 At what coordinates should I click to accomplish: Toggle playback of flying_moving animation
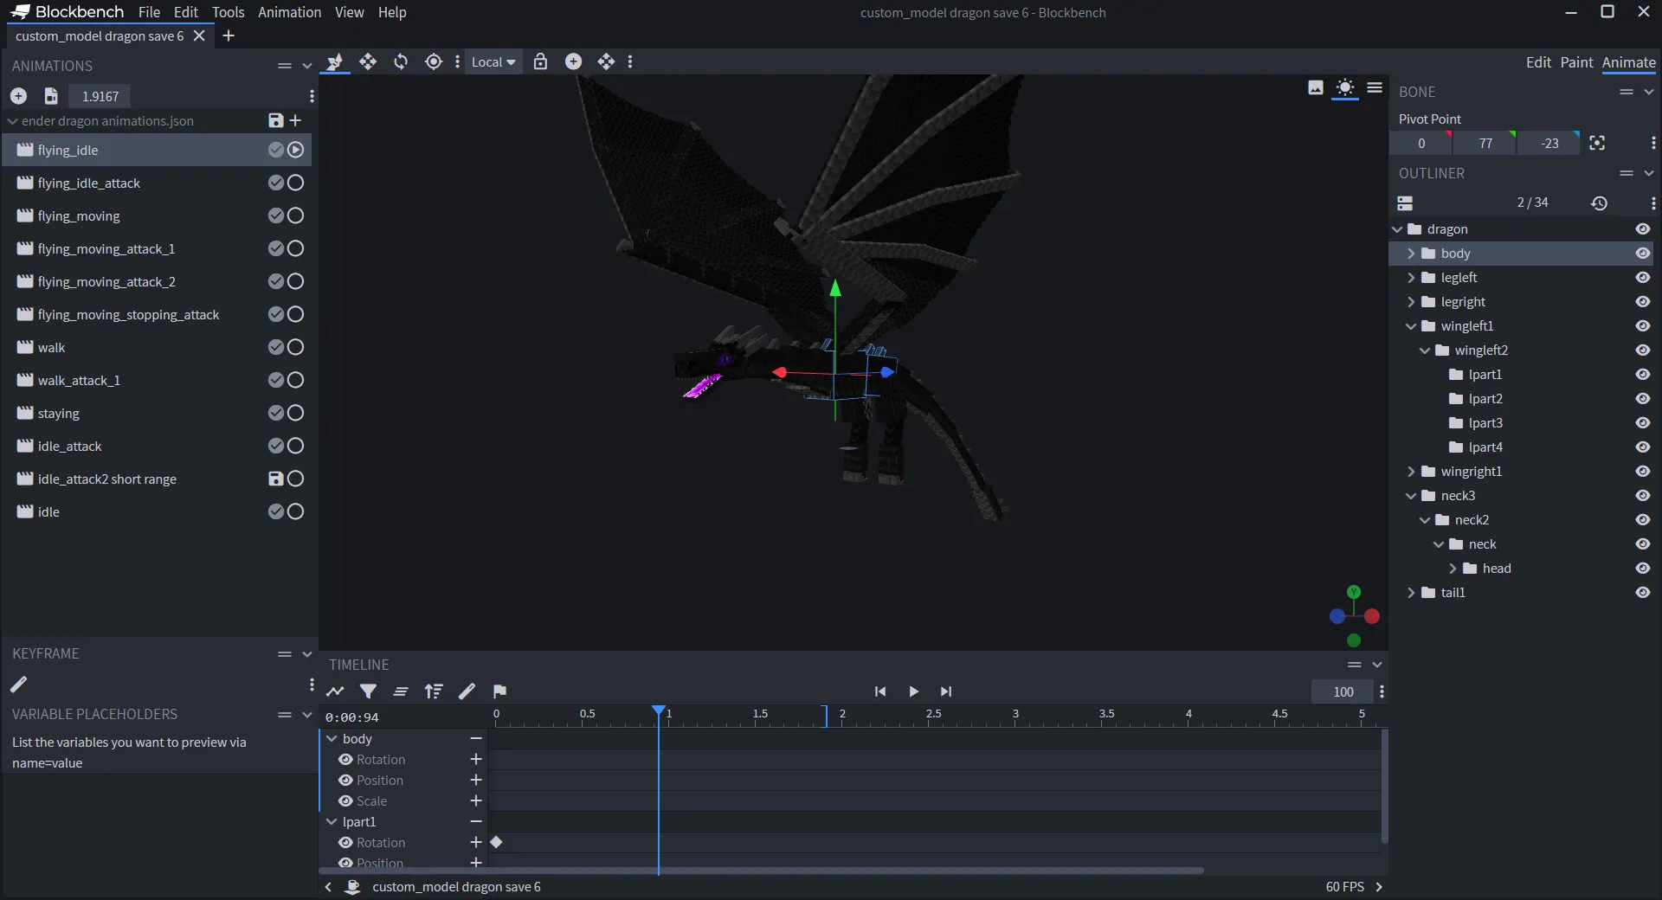click(x=295, y=215)
